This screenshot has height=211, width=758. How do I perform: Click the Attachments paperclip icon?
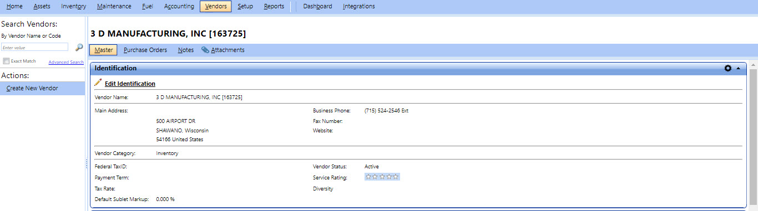pyautogui.click(x=205, y=50)
